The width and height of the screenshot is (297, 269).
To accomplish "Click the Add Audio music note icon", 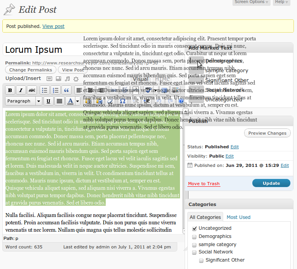I will [67, 79].
